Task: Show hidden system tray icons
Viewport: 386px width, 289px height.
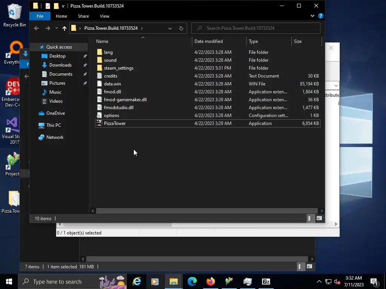Action: point(319,281)
